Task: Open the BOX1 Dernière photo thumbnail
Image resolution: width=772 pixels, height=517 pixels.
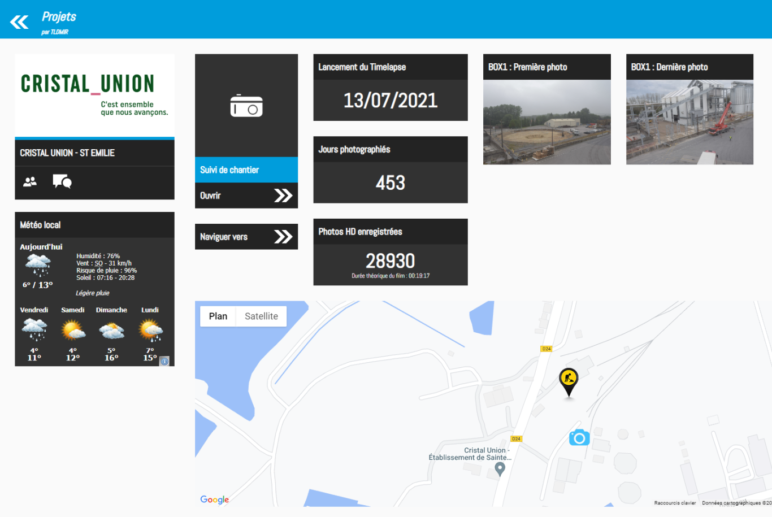Action: (689, 122)
